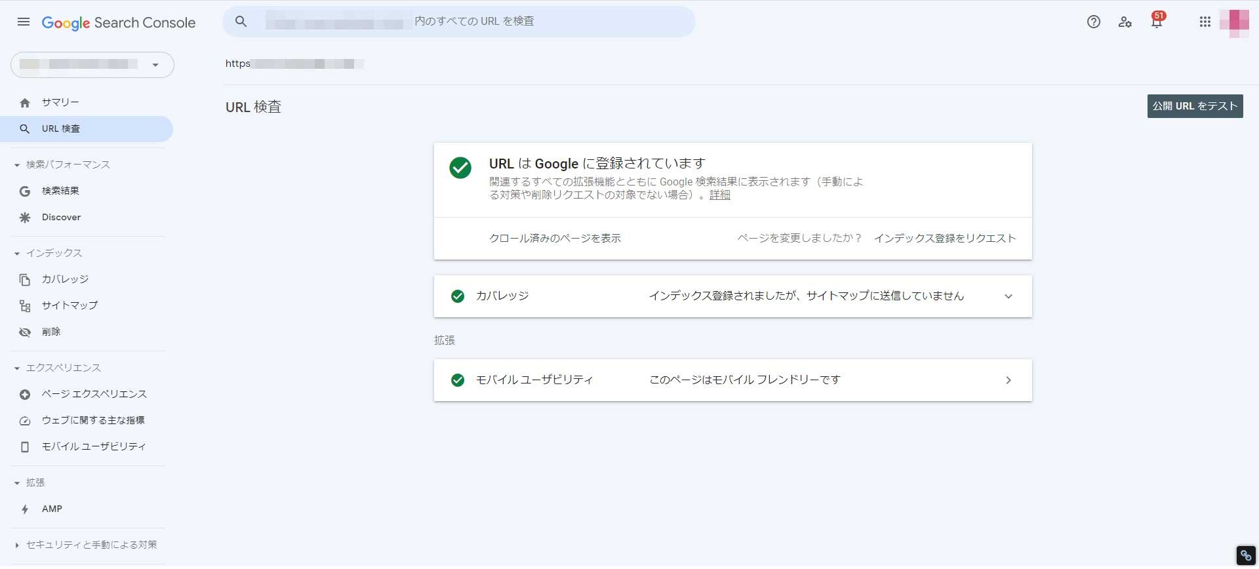Click the AMP lightning bolt icon
Screen dimensions: 1259x569
click(x=25, y=509)
